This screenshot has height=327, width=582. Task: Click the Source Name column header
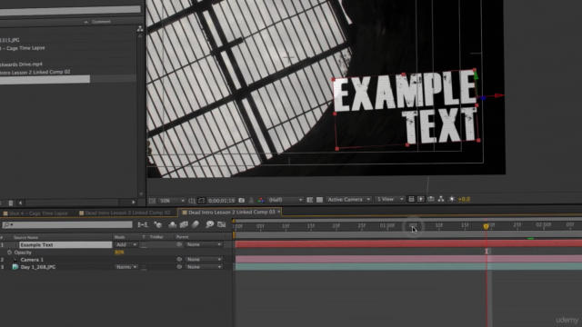pos(26,237)
